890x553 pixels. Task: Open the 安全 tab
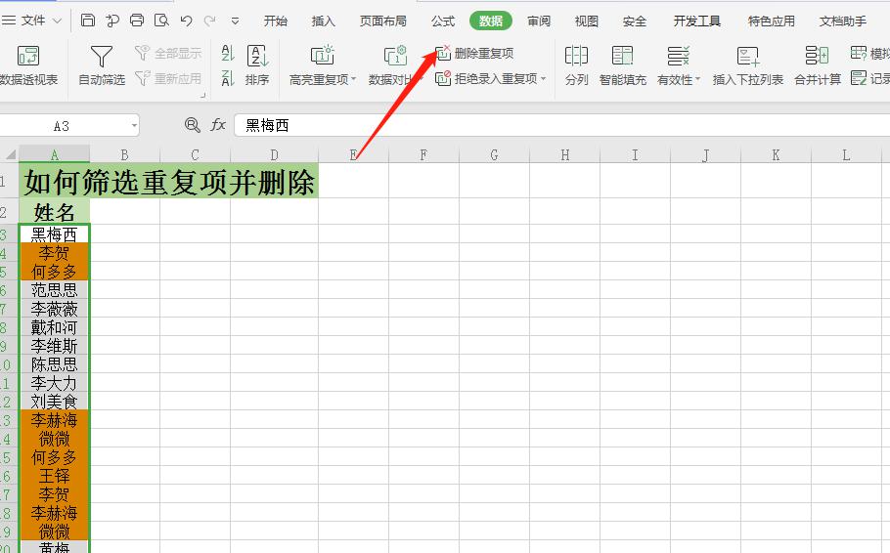pyautogui.click(x=634, y=21)
